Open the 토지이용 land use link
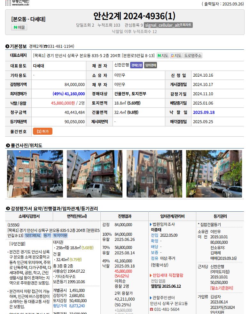Screen dimensions: 250x314 60,235
